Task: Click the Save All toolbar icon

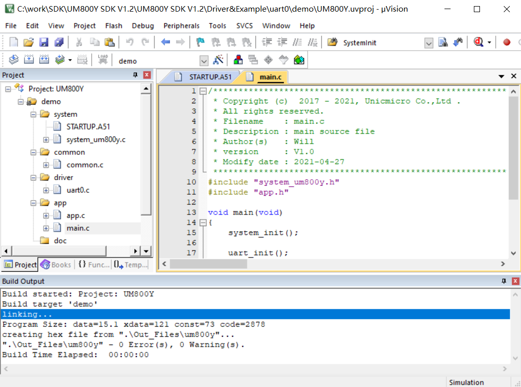Action: click(x=59, y=42)
